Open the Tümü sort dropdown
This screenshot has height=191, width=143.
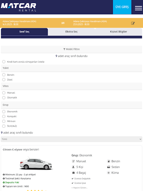(x=71, y=139)
